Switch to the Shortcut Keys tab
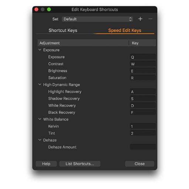Screen dimensions: 189x189 (x=63, y=30)
